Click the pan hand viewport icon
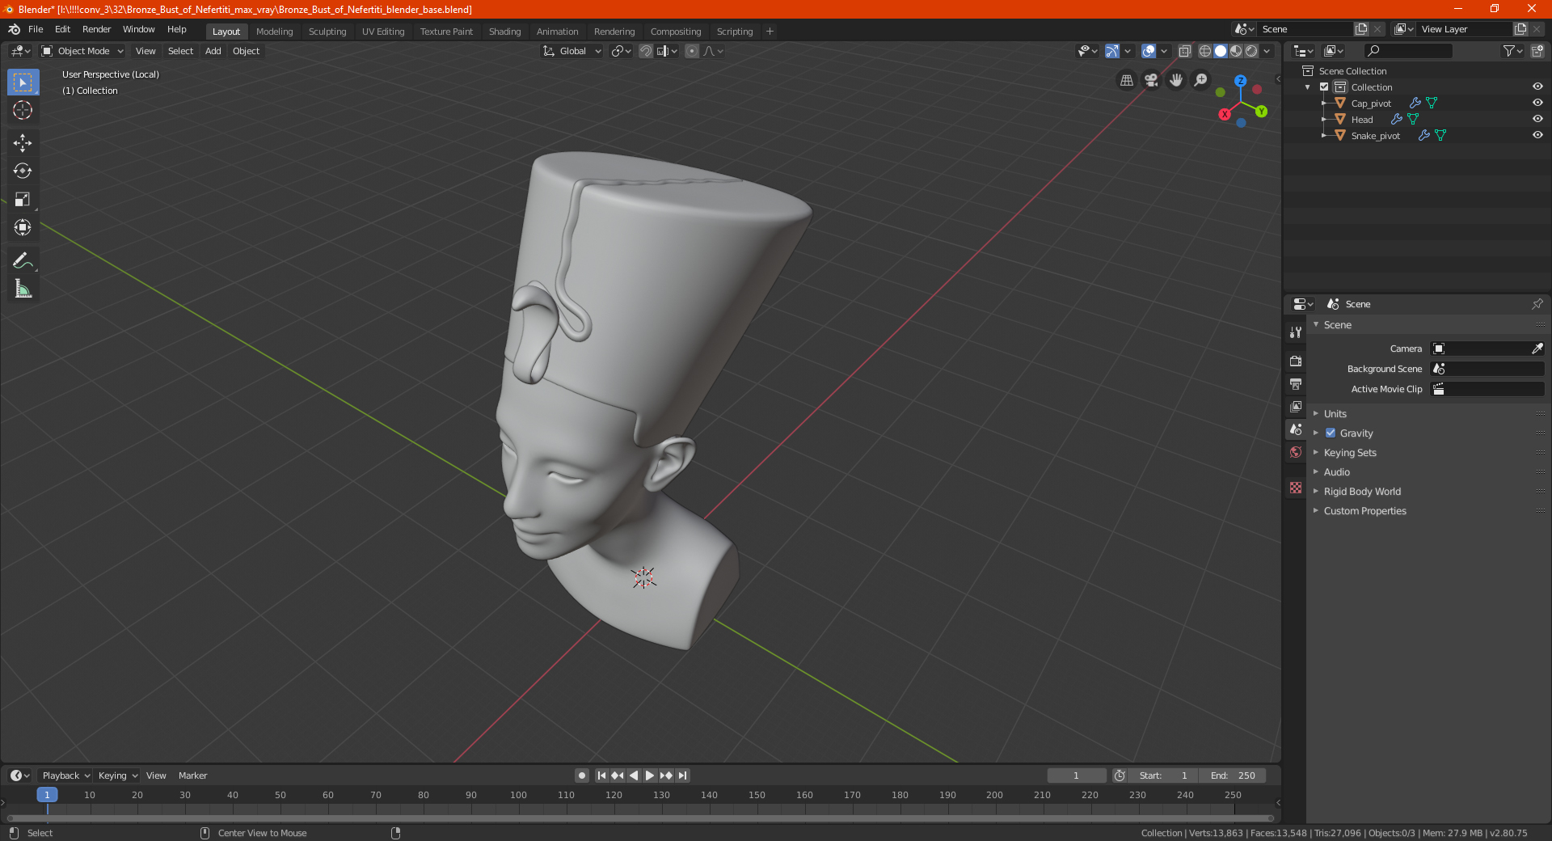The width and height of the screenshot is (1552, 841). 1176,80
